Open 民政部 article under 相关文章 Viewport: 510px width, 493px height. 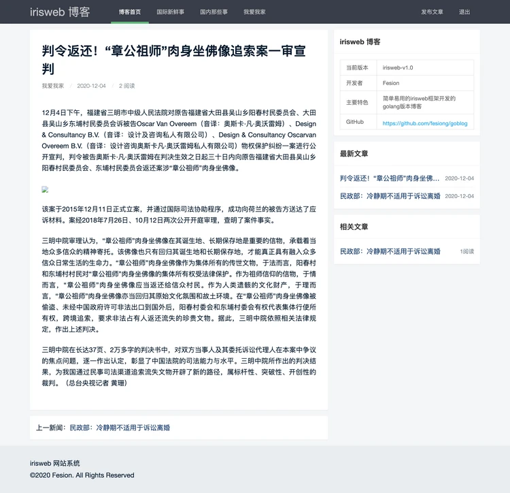pyautogui.click(x=390, y=251)
